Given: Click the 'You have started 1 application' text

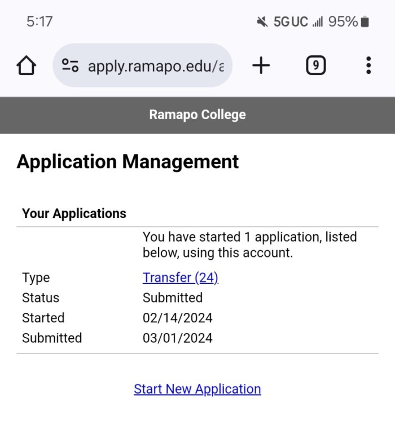Looking at the screenshot, I should (250, 245).
